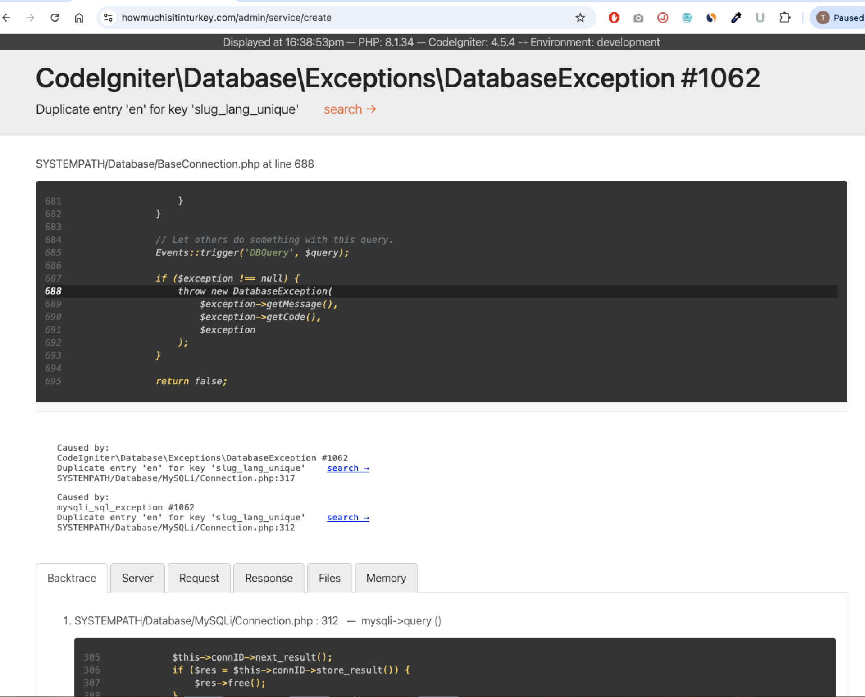The image size is (865, 697).
Task: Open the teal atom-shaped extension
Action: click(687, 18)
